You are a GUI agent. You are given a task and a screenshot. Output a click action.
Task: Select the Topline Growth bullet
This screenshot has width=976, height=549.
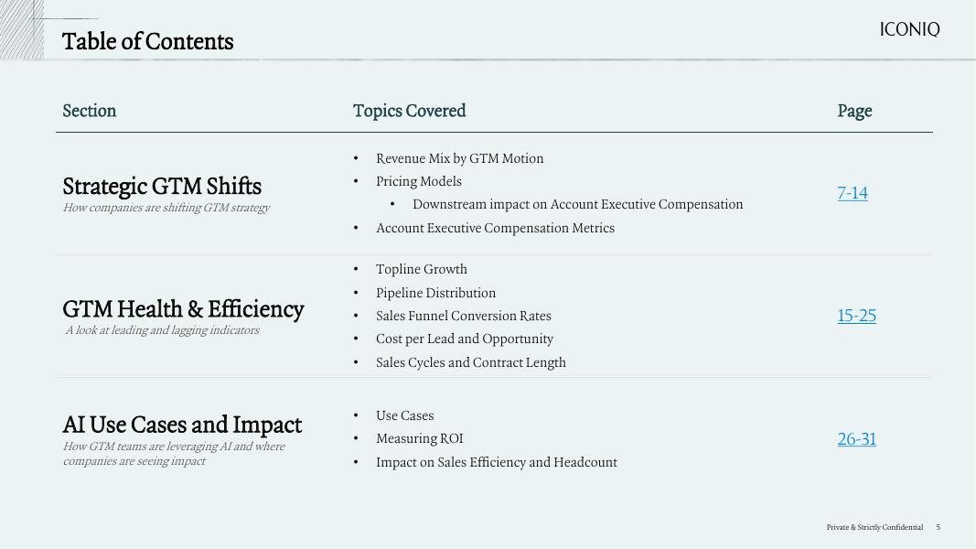click(421, 269)
